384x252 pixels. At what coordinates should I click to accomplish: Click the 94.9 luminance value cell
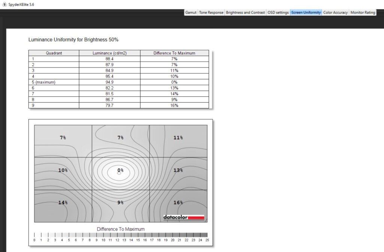pyautogui.click(x=109, y=82)
